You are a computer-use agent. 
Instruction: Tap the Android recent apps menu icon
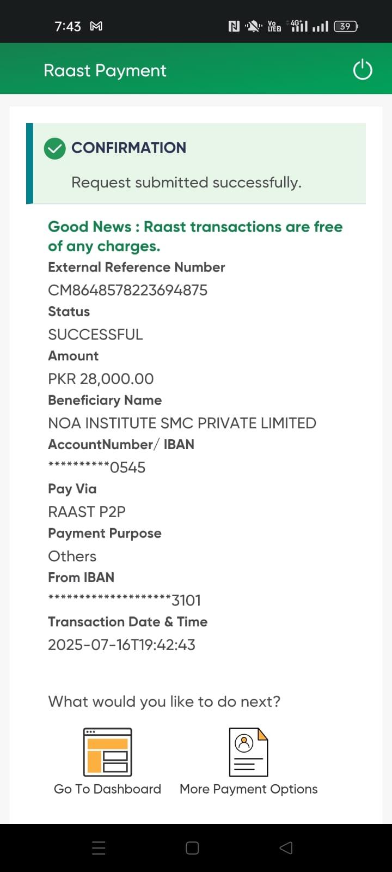click(x=99, y=848)
